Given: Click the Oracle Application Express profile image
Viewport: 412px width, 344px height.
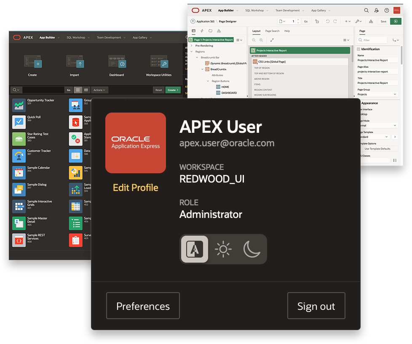Looking at the screenshot, I should coord(136,143).
